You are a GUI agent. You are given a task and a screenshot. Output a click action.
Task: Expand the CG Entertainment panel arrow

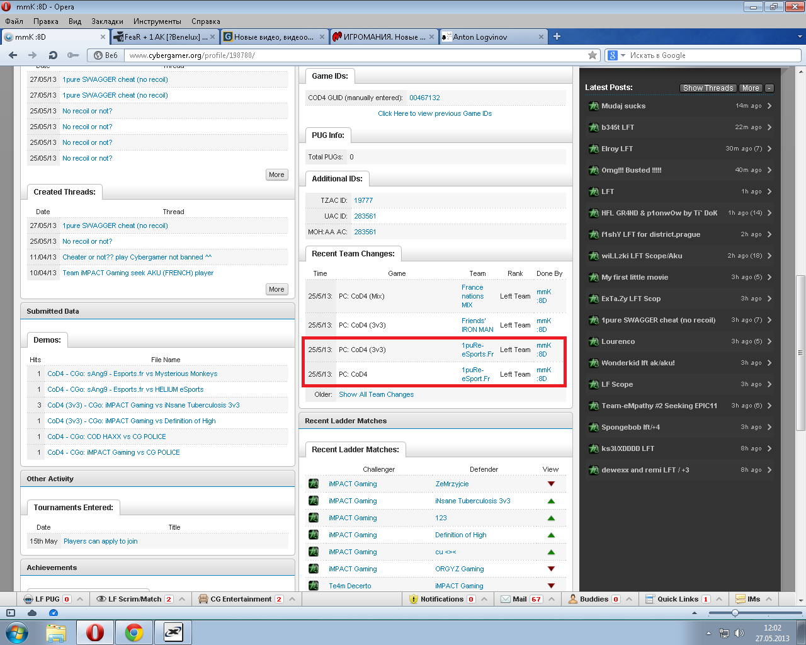tap(292, 599)
